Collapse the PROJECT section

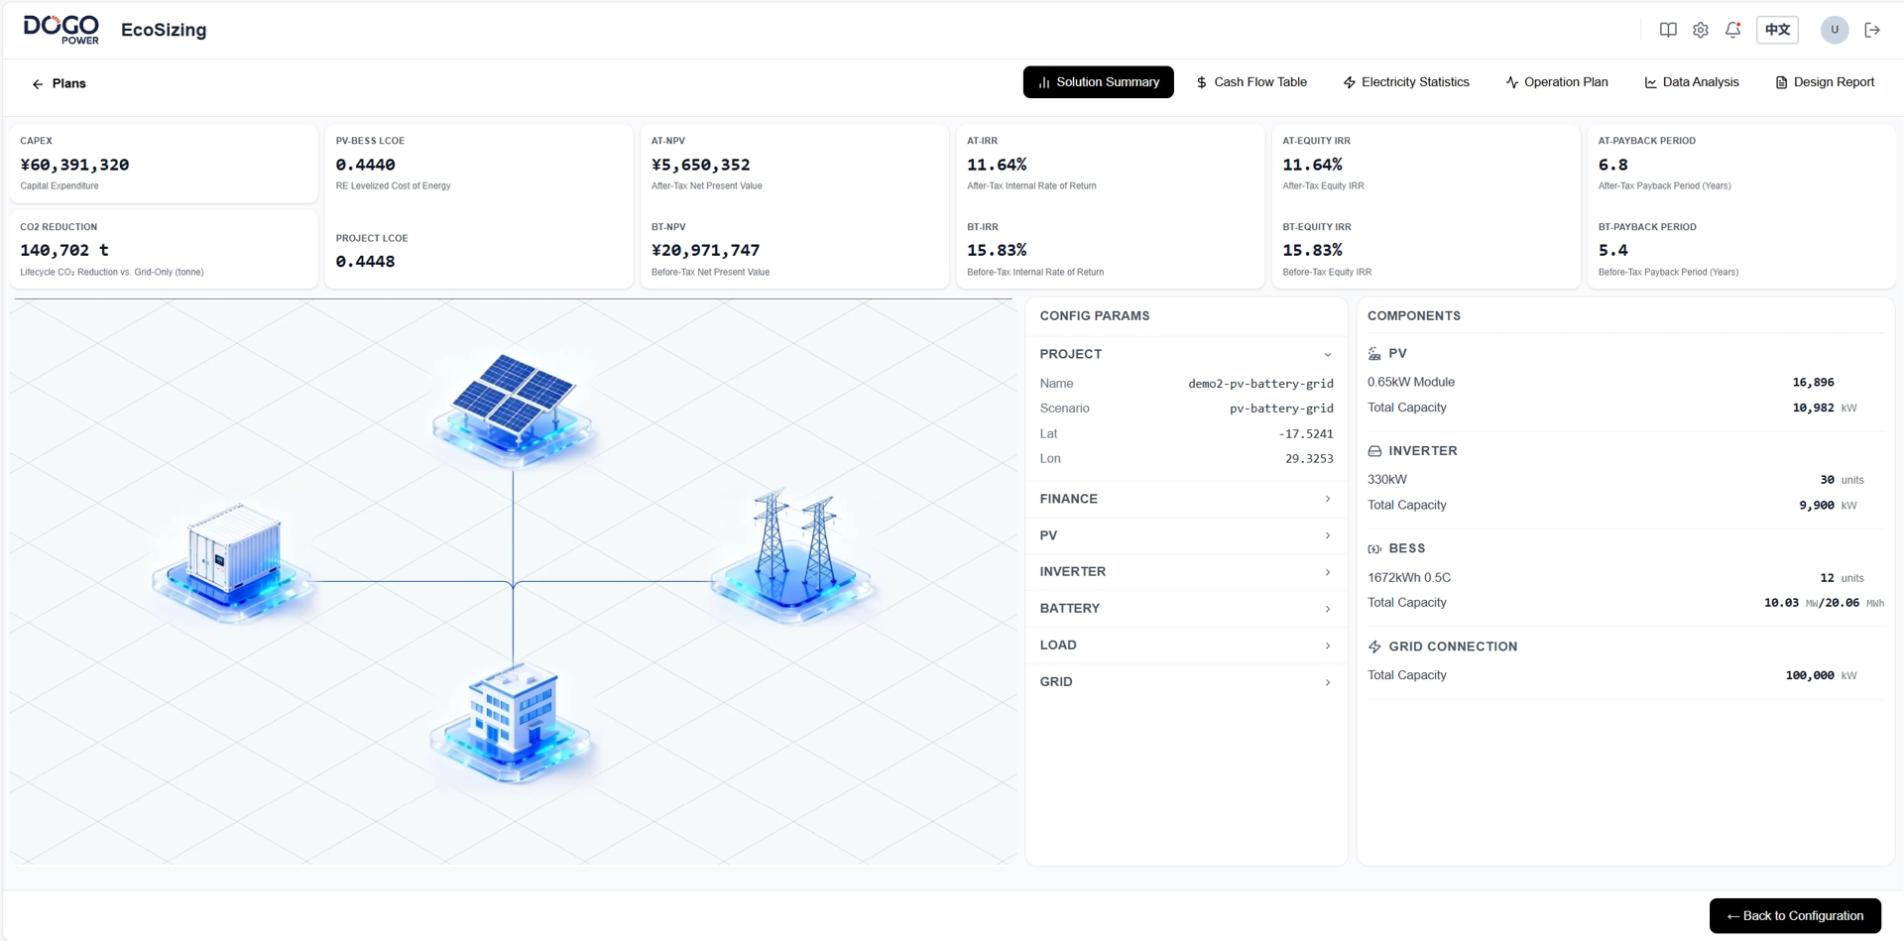click(x=1186, y=354)
